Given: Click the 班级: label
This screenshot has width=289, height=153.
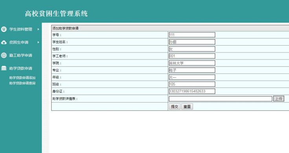Looking at the screenshot, I should (57, 84).
